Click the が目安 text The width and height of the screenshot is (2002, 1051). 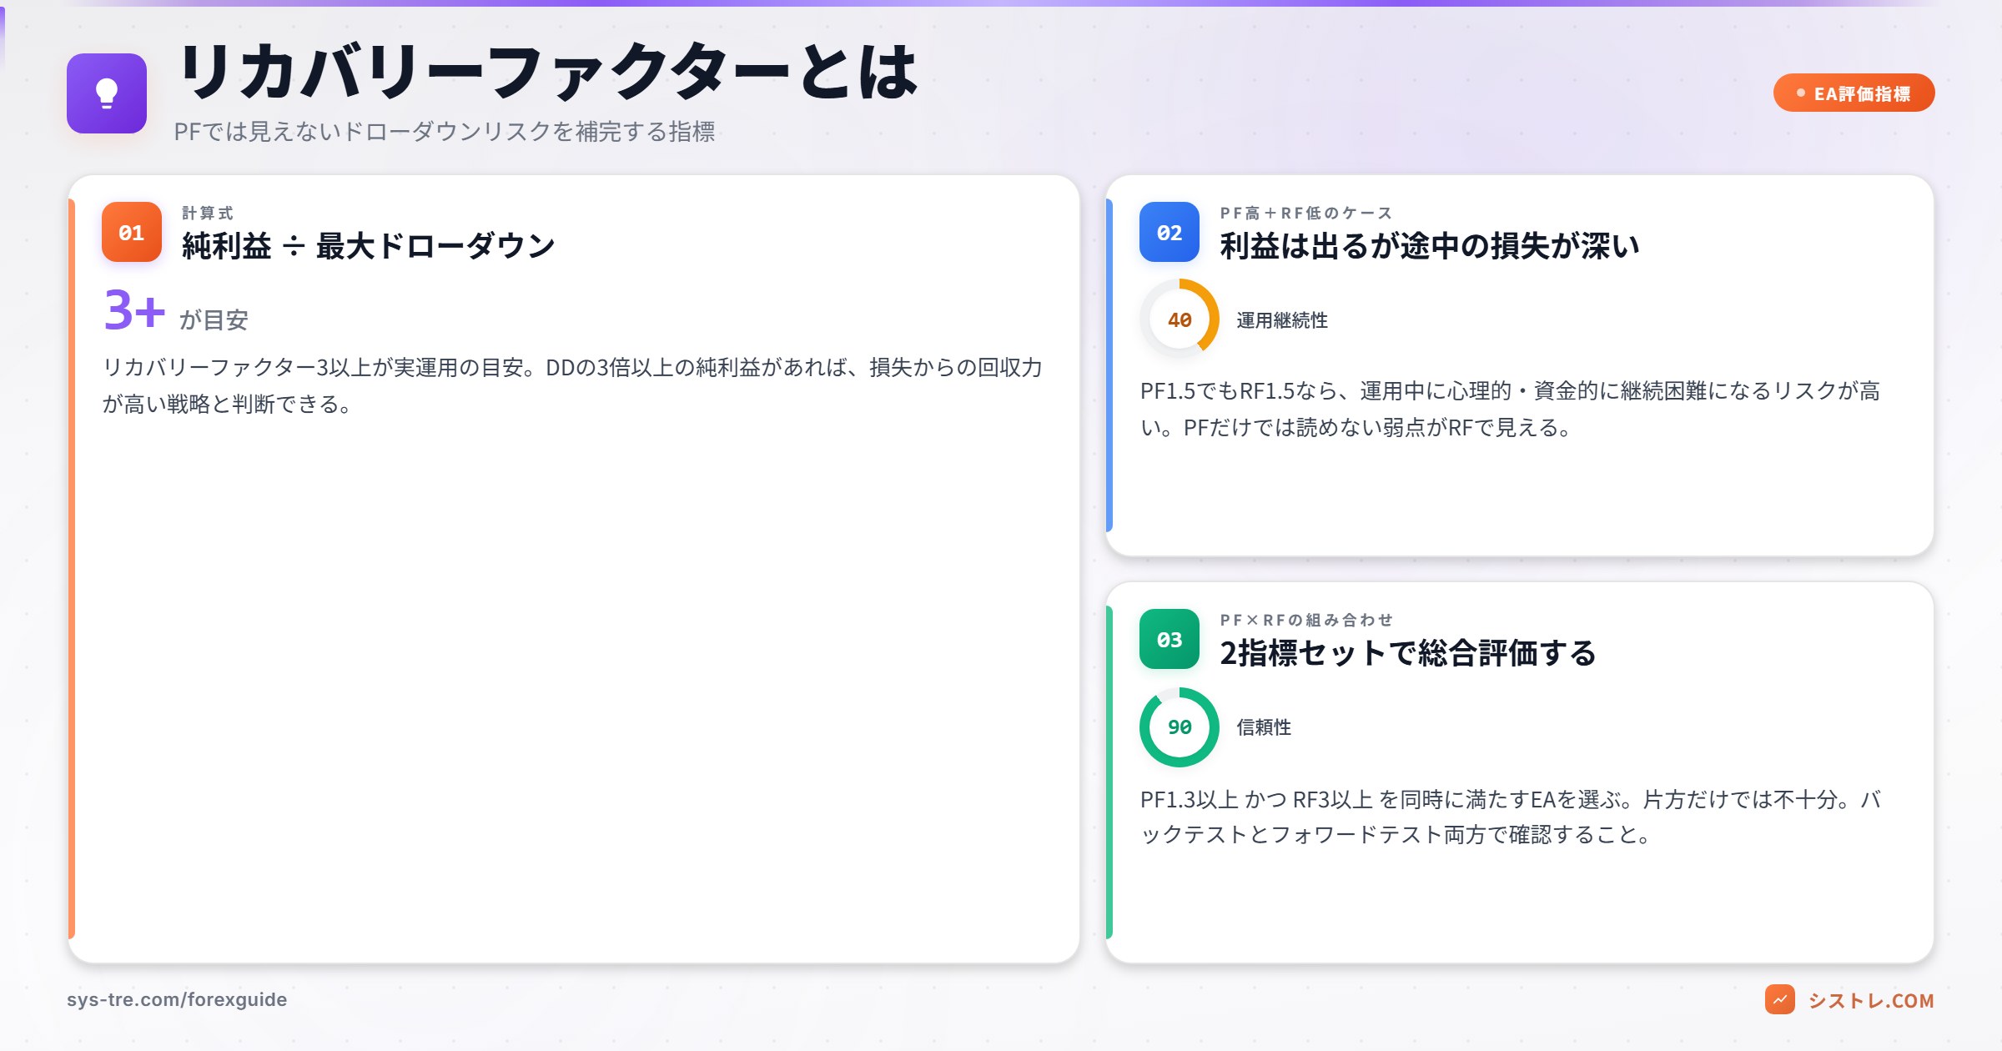(x=214, y=319)
